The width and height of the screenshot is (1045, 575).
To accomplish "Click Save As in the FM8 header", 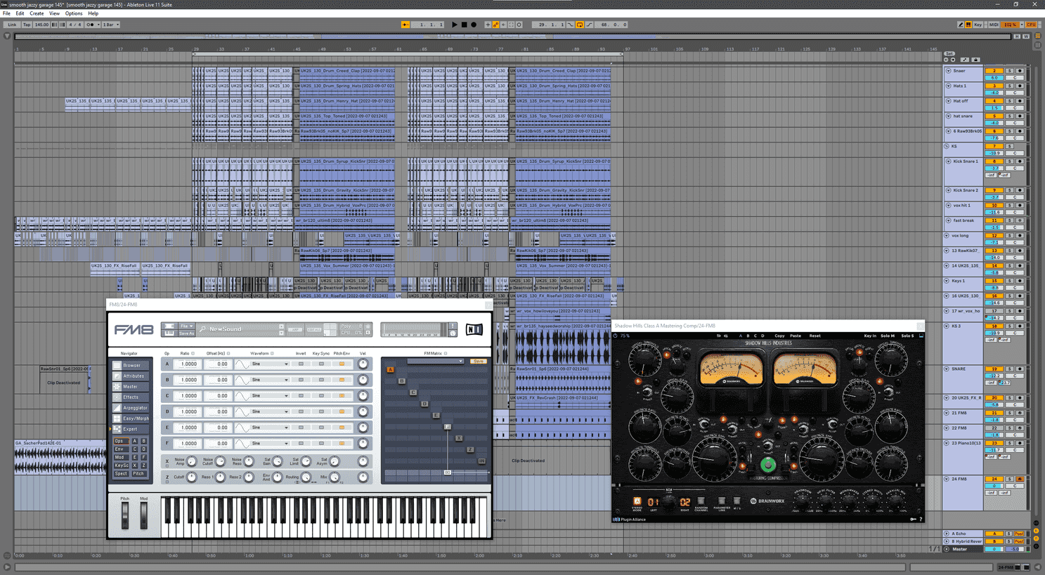I will pyautogui.click(x=186, y=333).
